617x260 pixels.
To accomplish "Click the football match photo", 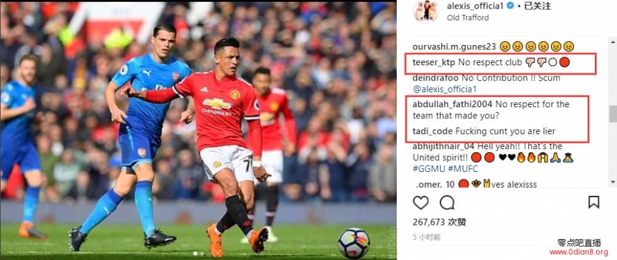I will [198, 130].
